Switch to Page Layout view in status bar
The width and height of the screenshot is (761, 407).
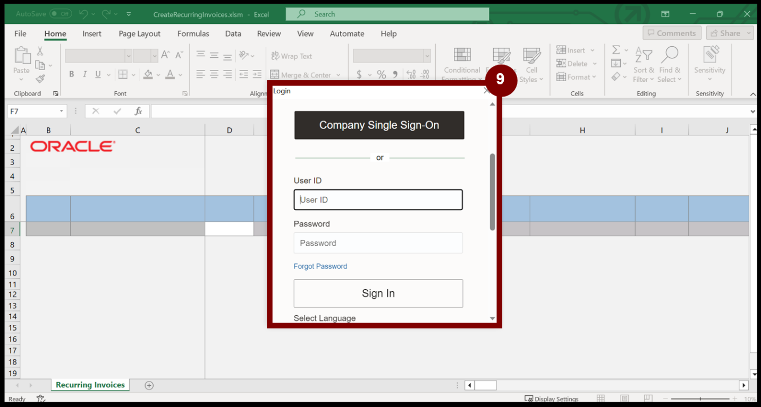click(624, 399)
